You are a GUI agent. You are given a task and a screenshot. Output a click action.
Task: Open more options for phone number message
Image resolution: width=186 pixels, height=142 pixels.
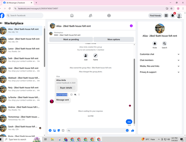79,95
